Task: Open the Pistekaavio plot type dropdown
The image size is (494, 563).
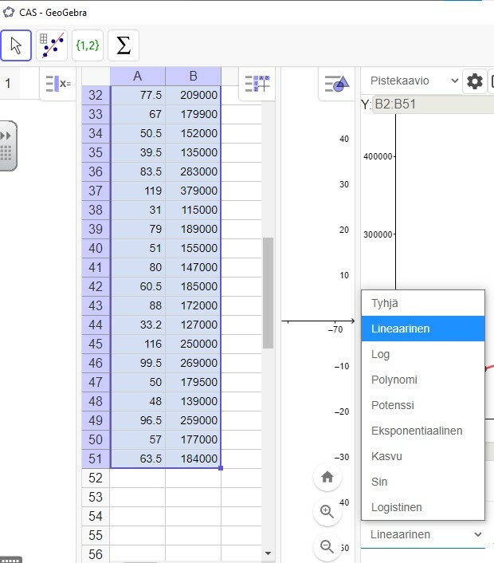Action: 414,81
